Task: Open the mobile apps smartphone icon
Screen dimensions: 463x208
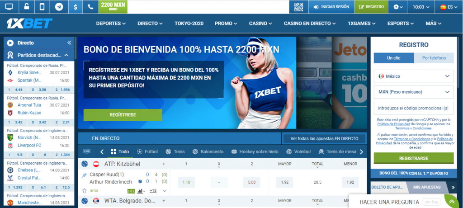Action: pos(42,7)
